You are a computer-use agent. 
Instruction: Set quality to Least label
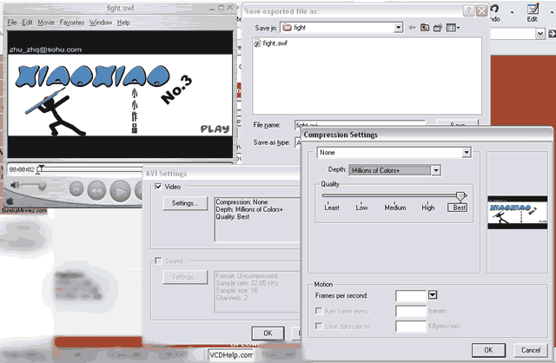coord(332,208)
